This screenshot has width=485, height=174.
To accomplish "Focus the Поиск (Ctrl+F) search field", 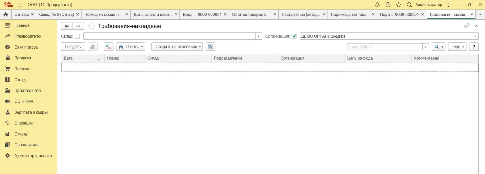I will 384,47.
